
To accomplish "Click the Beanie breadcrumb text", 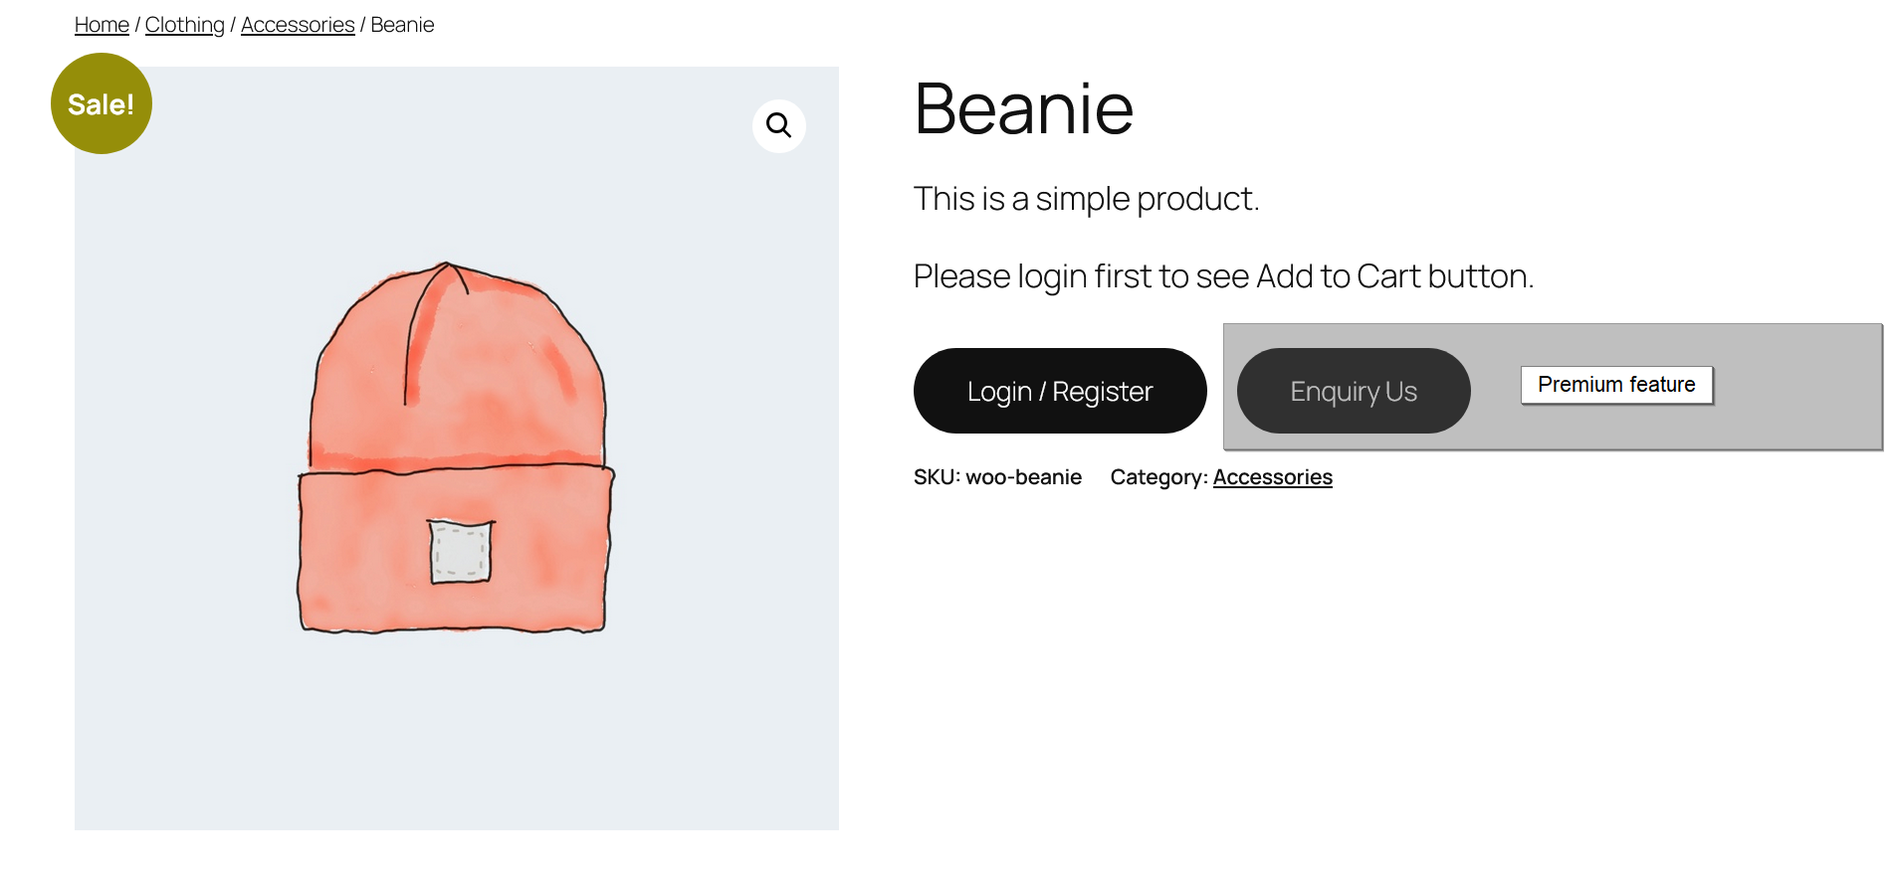I will click(x=402, y=25).
